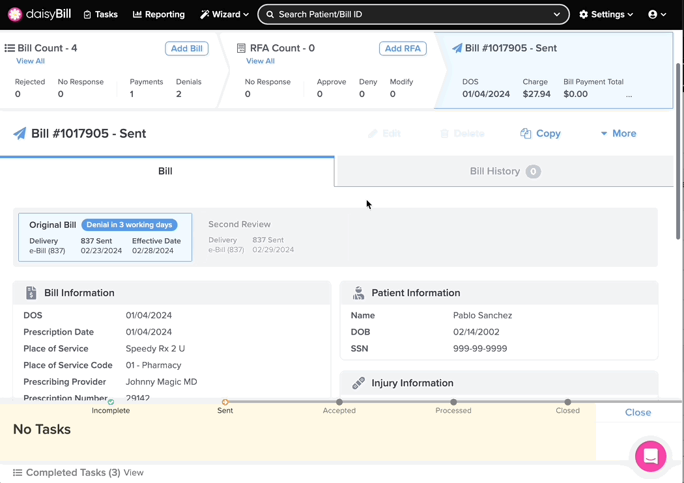Click prescribing provider Johnny Magic MD

162,382
